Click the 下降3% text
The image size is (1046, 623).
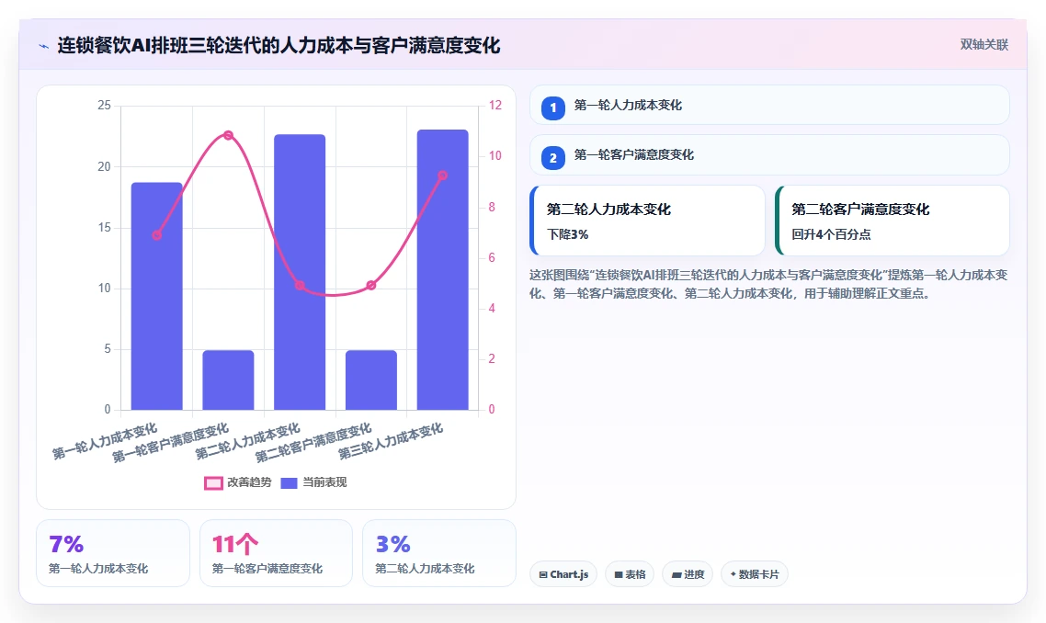pyautogui.click(x=568, y=235)
